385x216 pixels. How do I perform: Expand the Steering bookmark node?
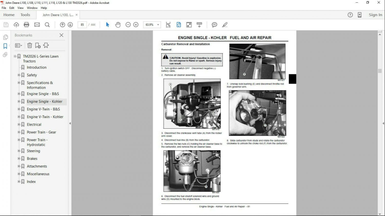click(x=19, y=151)
